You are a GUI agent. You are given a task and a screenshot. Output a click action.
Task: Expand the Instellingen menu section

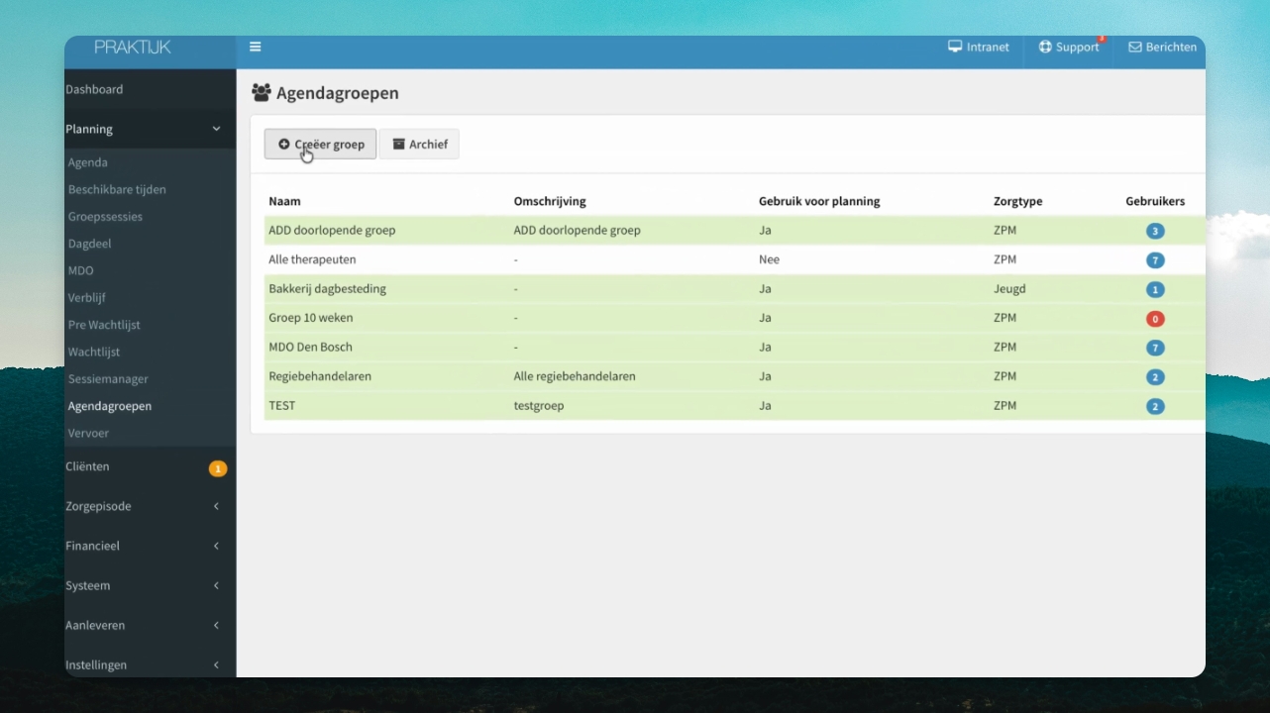150,664
